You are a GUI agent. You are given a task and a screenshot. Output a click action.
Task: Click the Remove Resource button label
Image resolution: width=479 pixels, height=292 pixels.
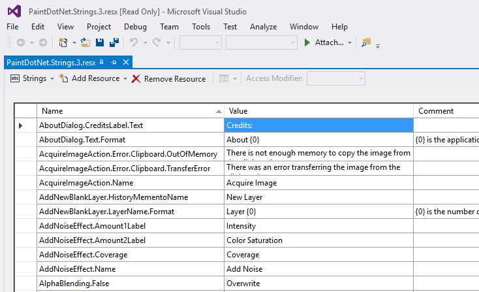tap(175, 79)
